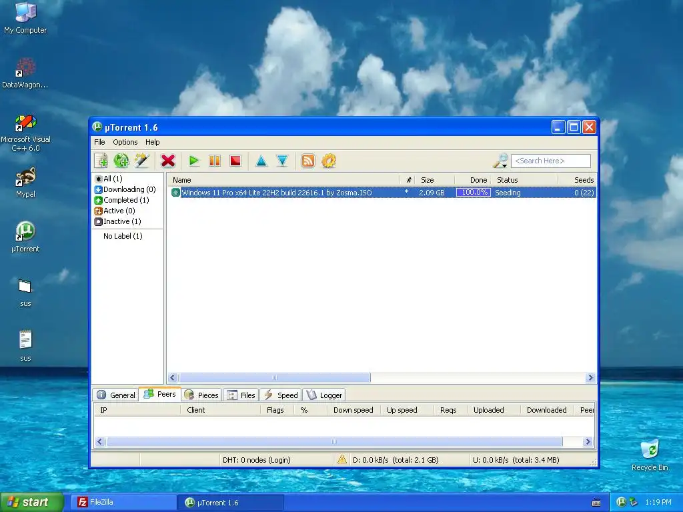The height and width of the screenshot is (512, 683).
Task: Select No Label (1) entry
Action: [x=123, y=236]
